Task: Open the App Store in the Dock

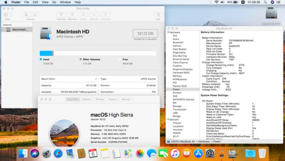Action: coord(198,154)
